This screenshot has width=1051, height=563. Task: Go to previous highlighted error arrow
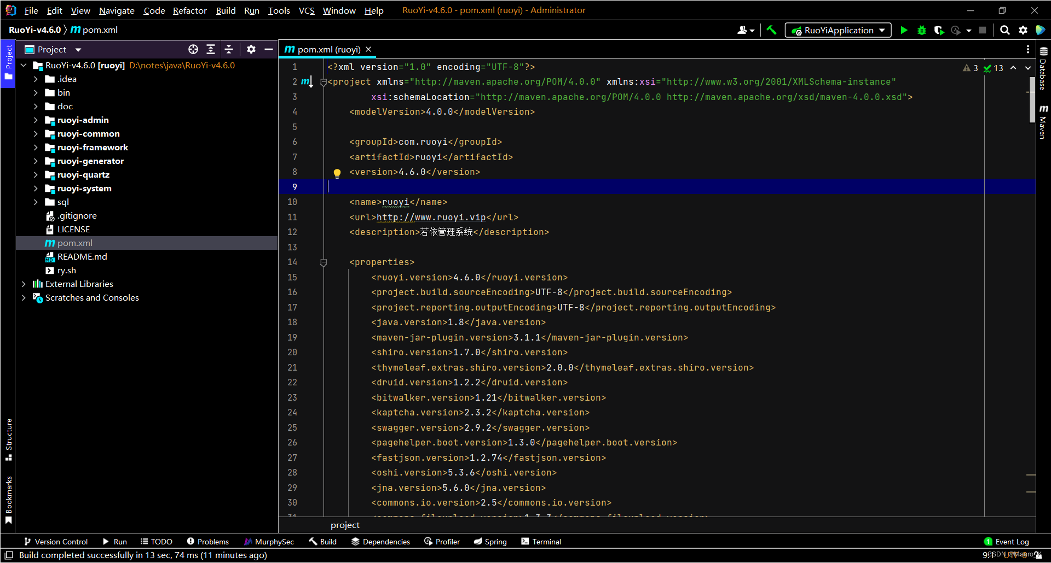[x=1013, y=68]
